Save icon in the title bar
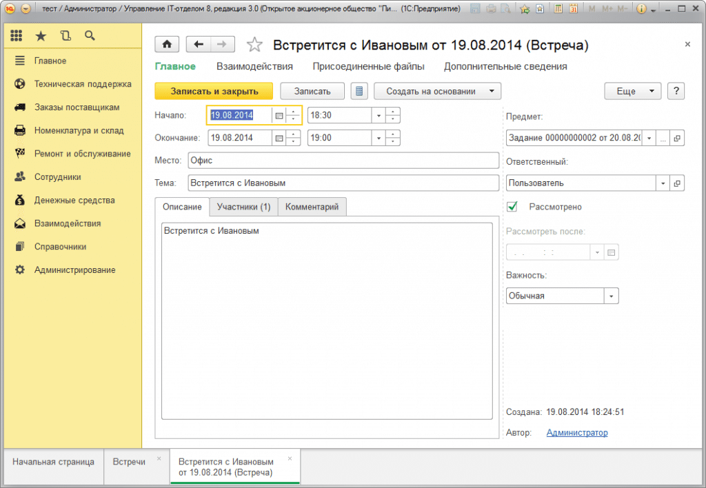 point(475,8)
